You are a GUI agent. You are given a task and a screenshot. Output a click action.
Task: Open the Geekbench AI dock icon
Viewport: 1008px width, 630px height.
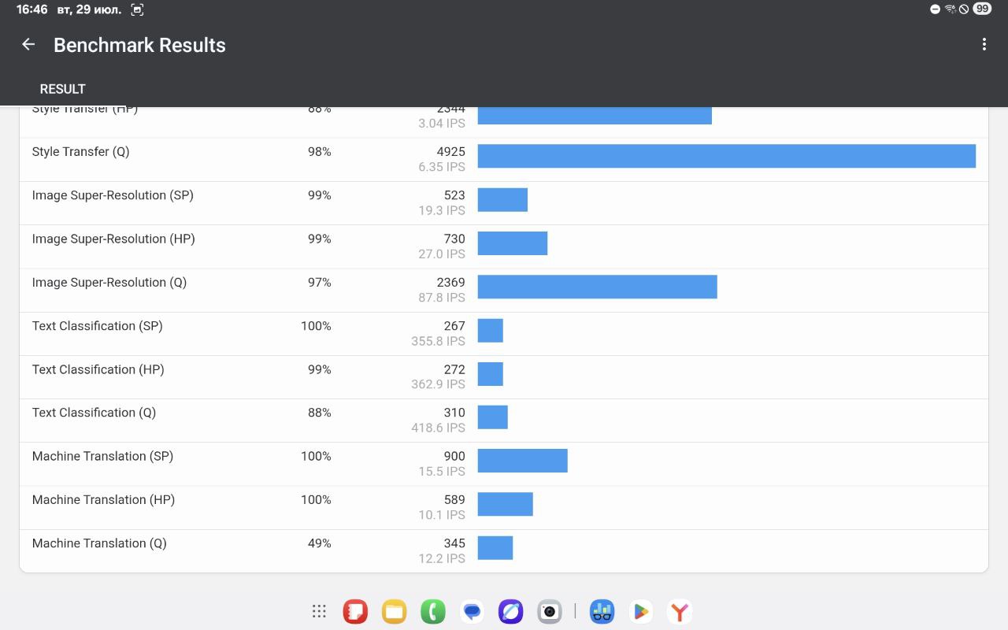[602, 611]
